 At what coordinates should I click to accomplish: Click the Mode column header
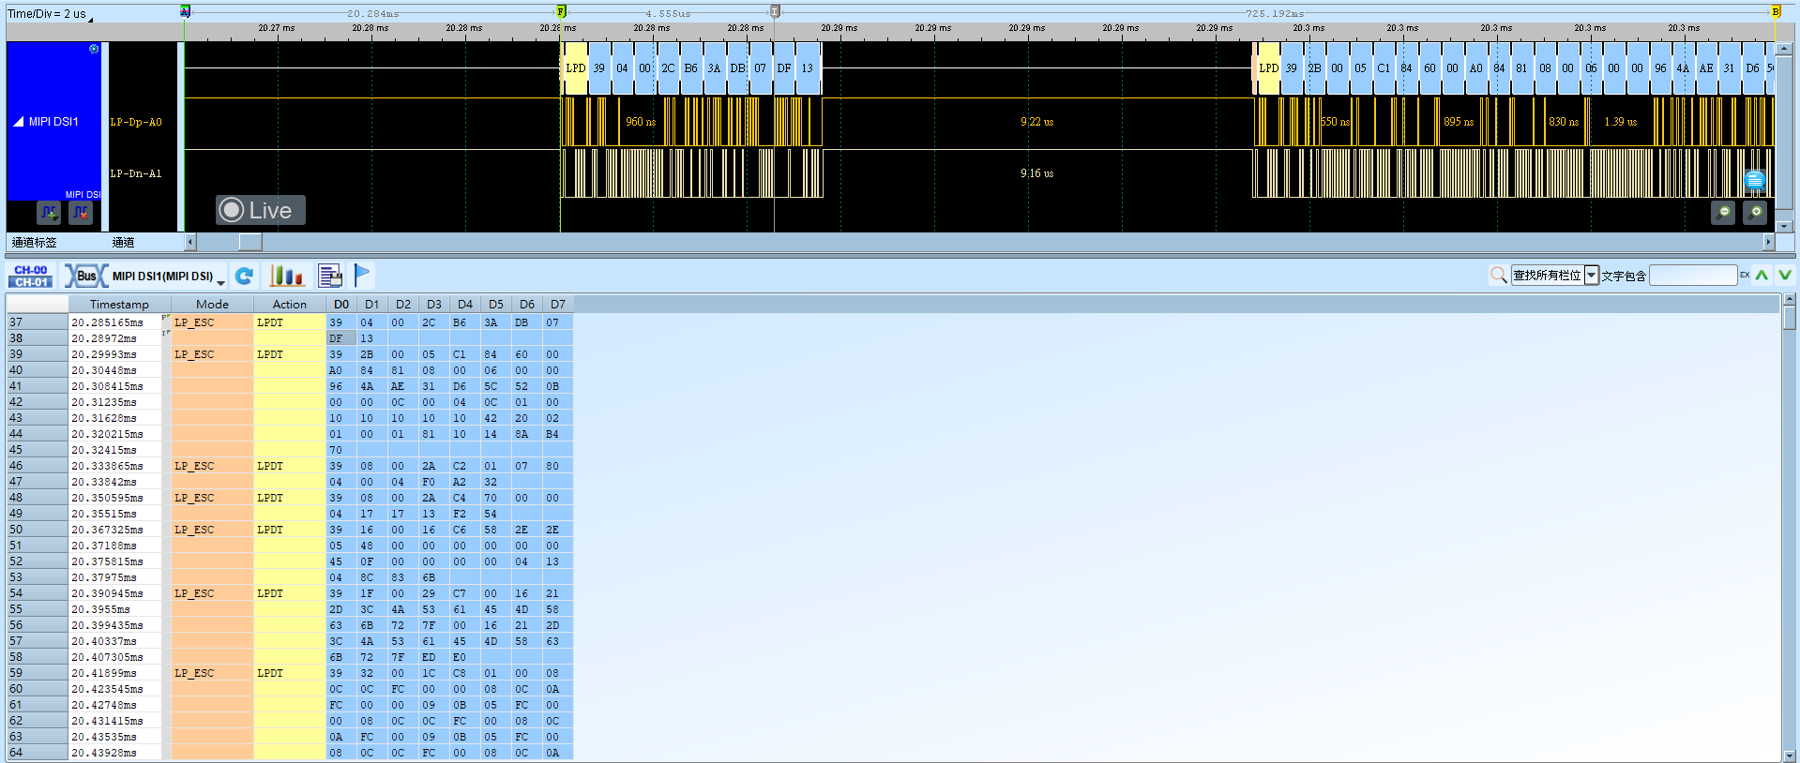point(212,304)
